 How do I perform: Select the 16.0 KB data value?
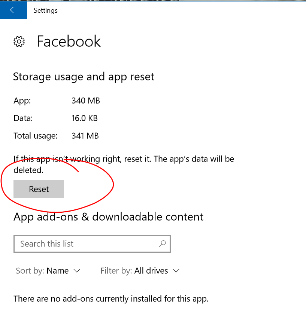coord(84,118)
